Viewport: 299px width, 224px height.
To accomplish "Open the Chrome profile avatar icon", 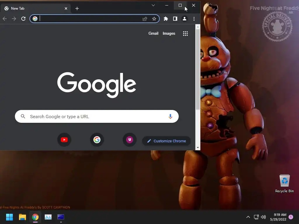I will (x=185, y=19).
